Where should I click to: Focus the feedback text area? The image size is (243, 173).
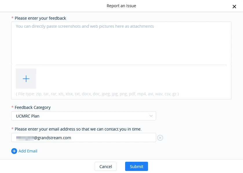(x=121, y=43)
